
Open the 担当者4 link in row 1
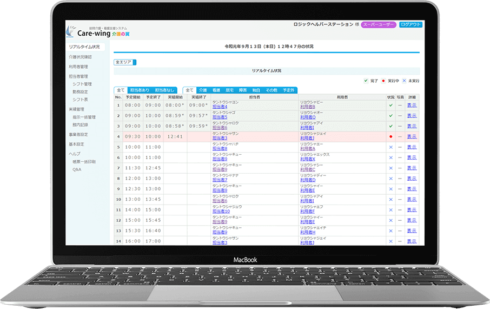220,107
